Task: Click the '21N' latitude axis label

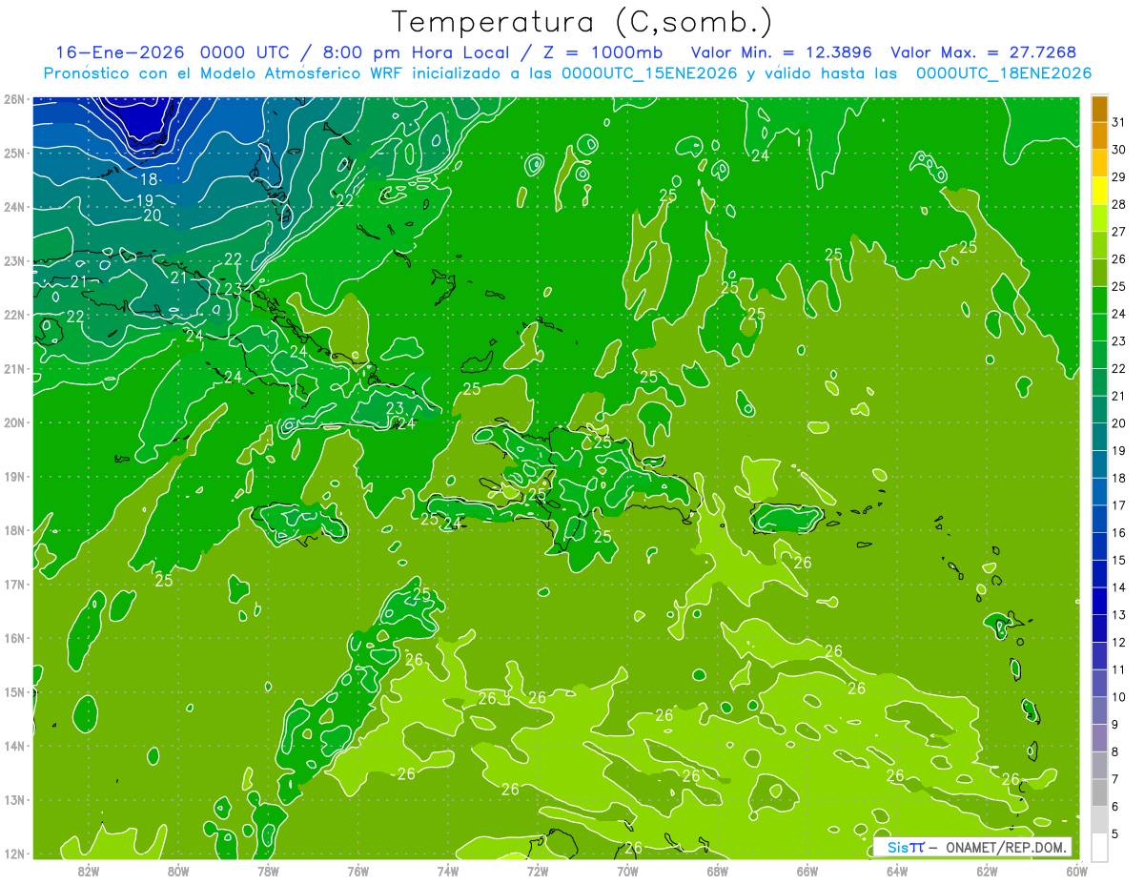Action: 14,369
